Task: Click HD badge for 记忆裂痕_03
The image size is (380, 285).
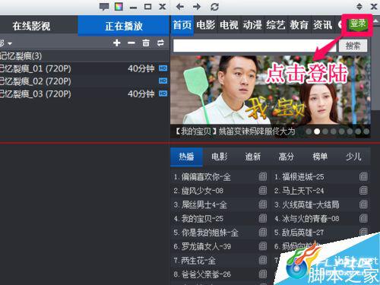Action: pos(163,93)
